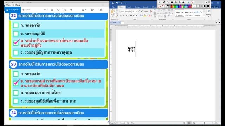The width and height of the screenshot is (225, 126).
Task: Apply the No Spacing style
Action: 189,13
